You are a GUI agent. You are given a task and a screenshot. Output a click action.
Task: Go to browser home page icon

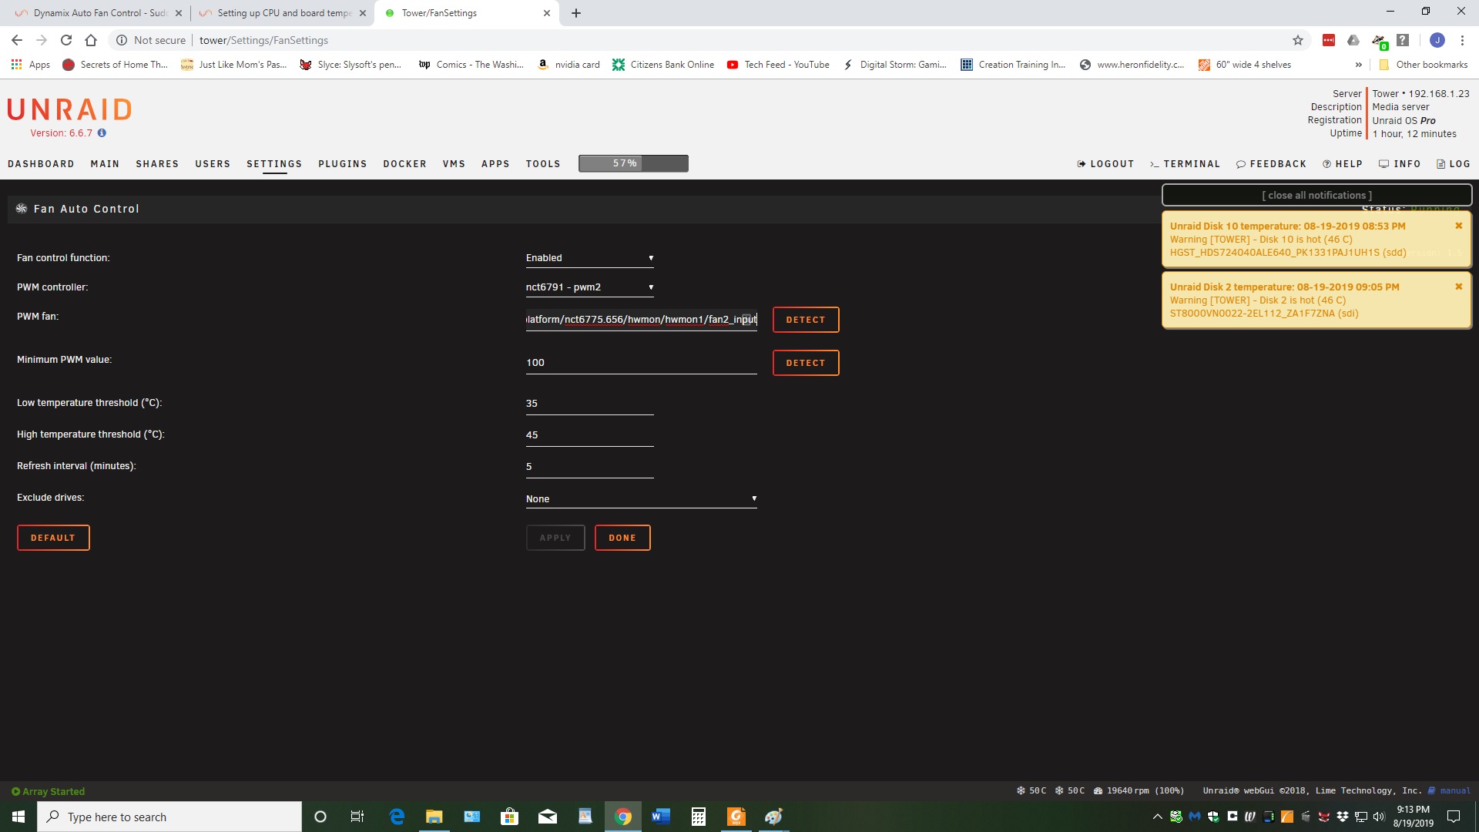click(x=91, y=40)
